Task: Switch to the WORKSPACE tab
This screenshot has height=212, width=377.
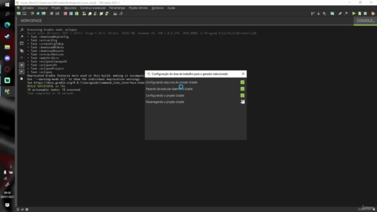Action: pyautogui.click(x=31, y=21)
